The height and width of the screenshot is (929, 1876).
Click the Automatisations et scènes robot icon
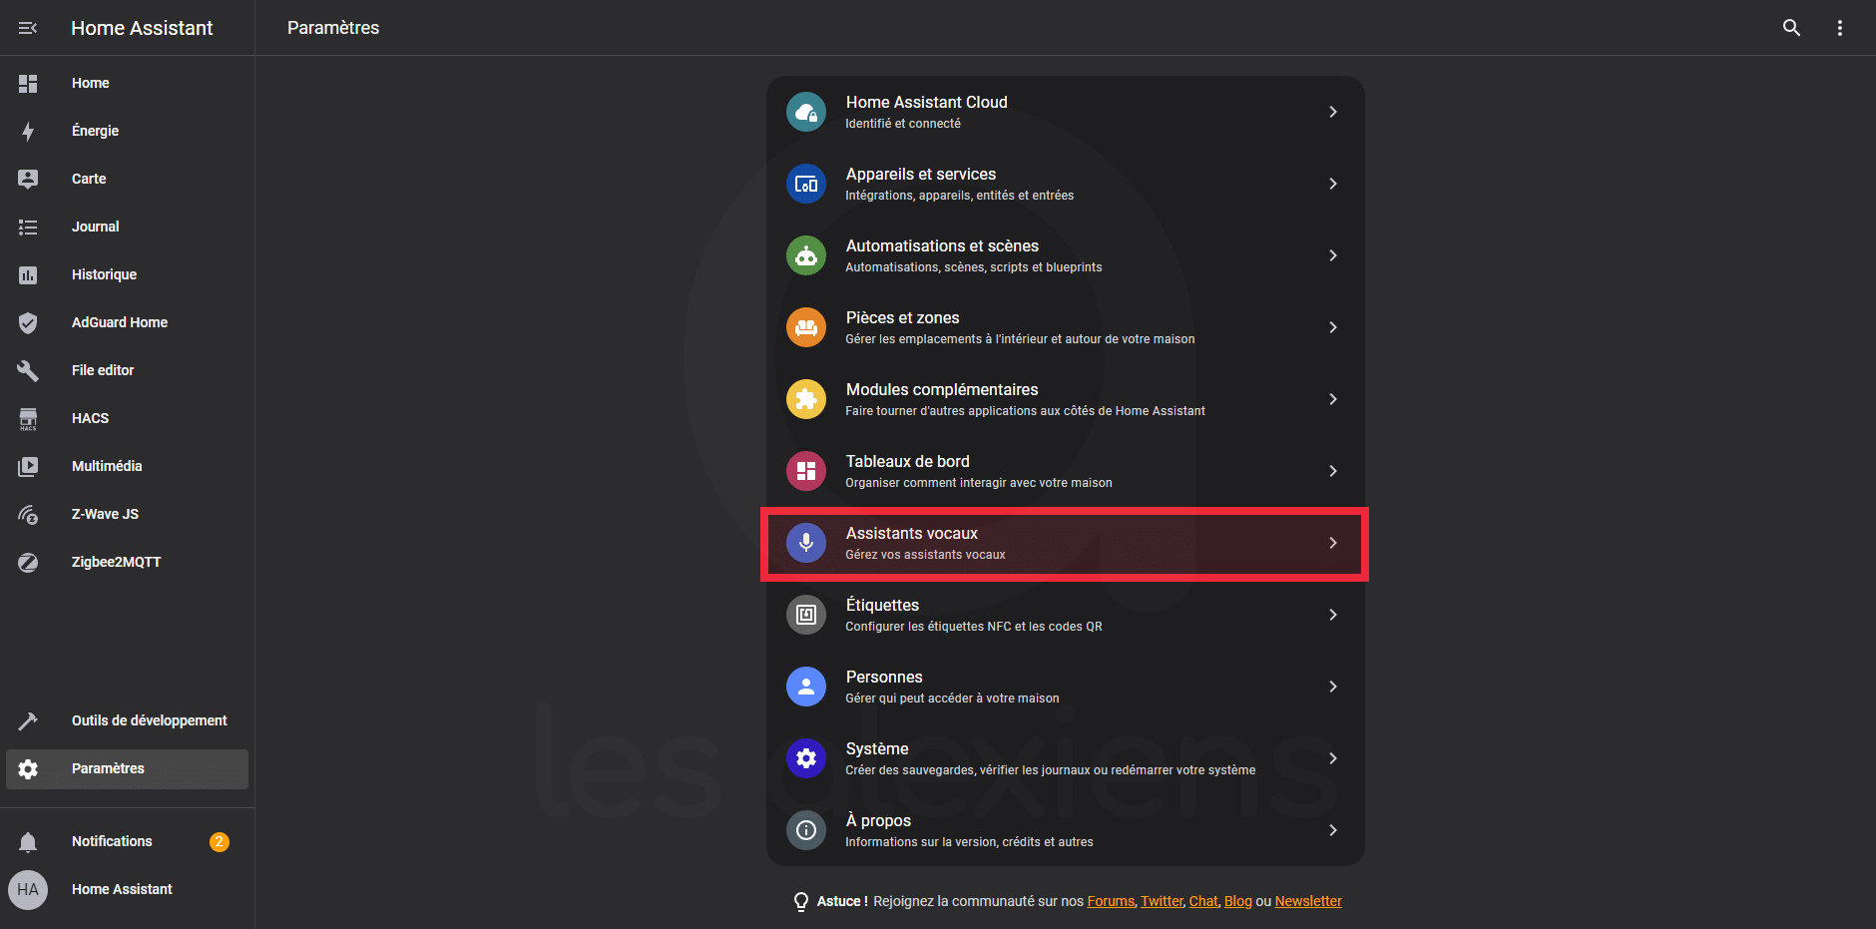806,255
